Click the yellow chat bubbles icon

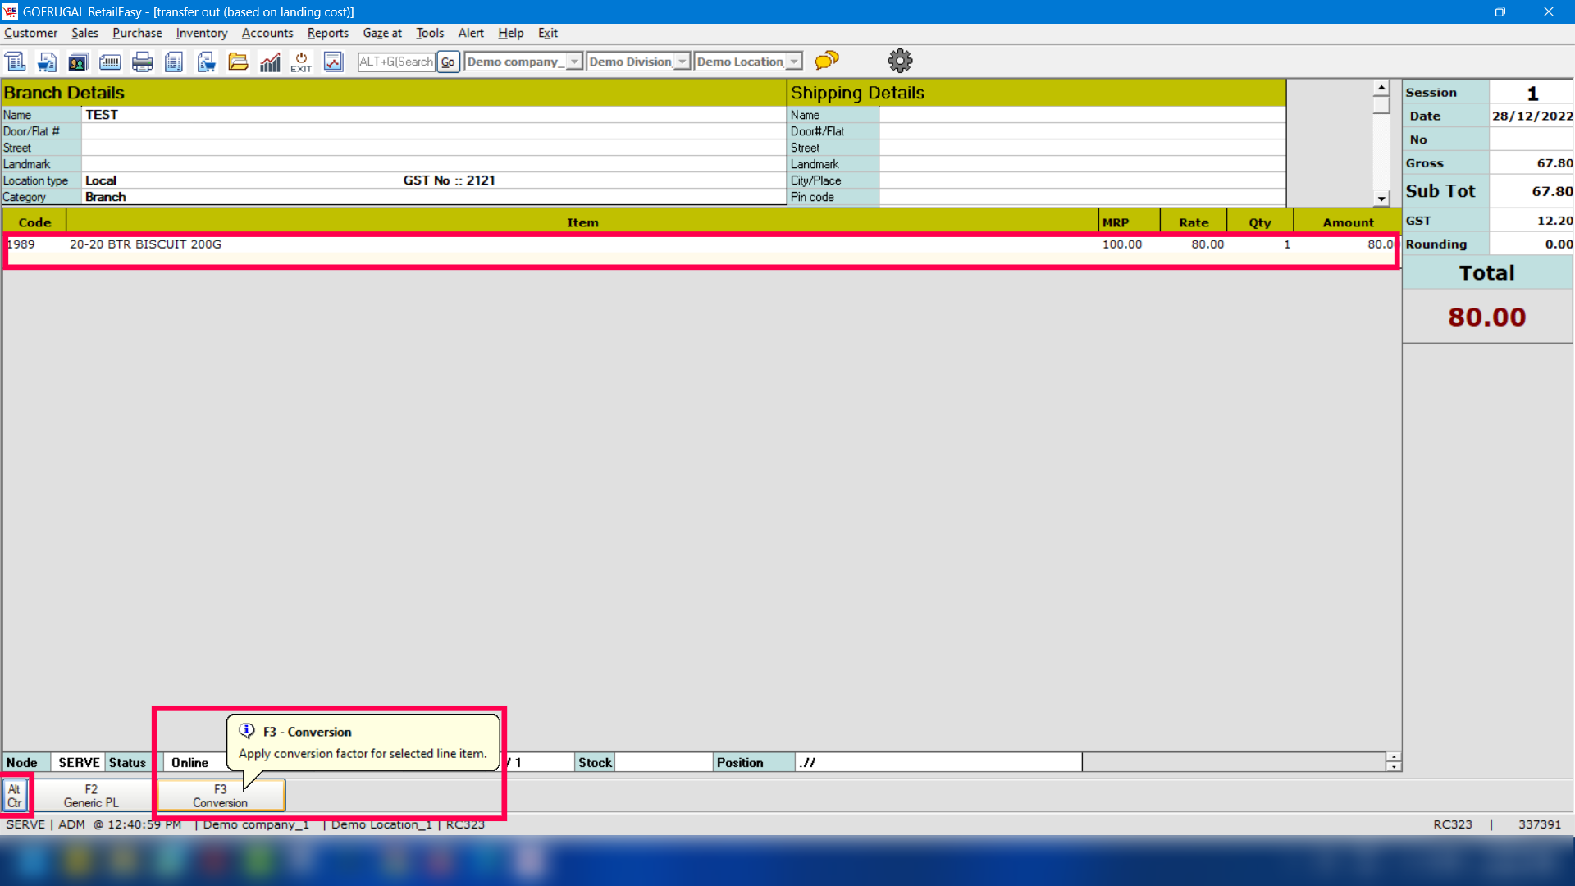point(826,60)
